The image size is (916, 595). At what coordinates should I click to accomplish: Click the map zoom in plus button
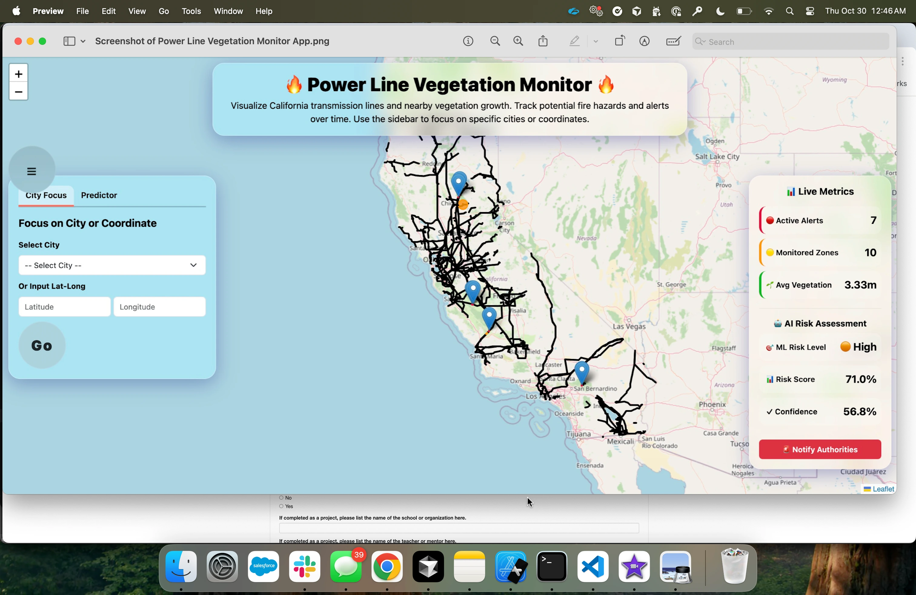18,74
